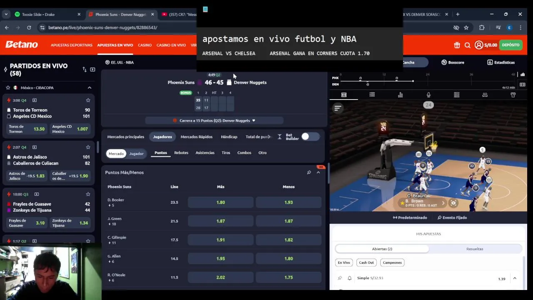Select jersey lineups tab icon
Image resolution: width=533 pixels, height=300 pixels.
513,95
